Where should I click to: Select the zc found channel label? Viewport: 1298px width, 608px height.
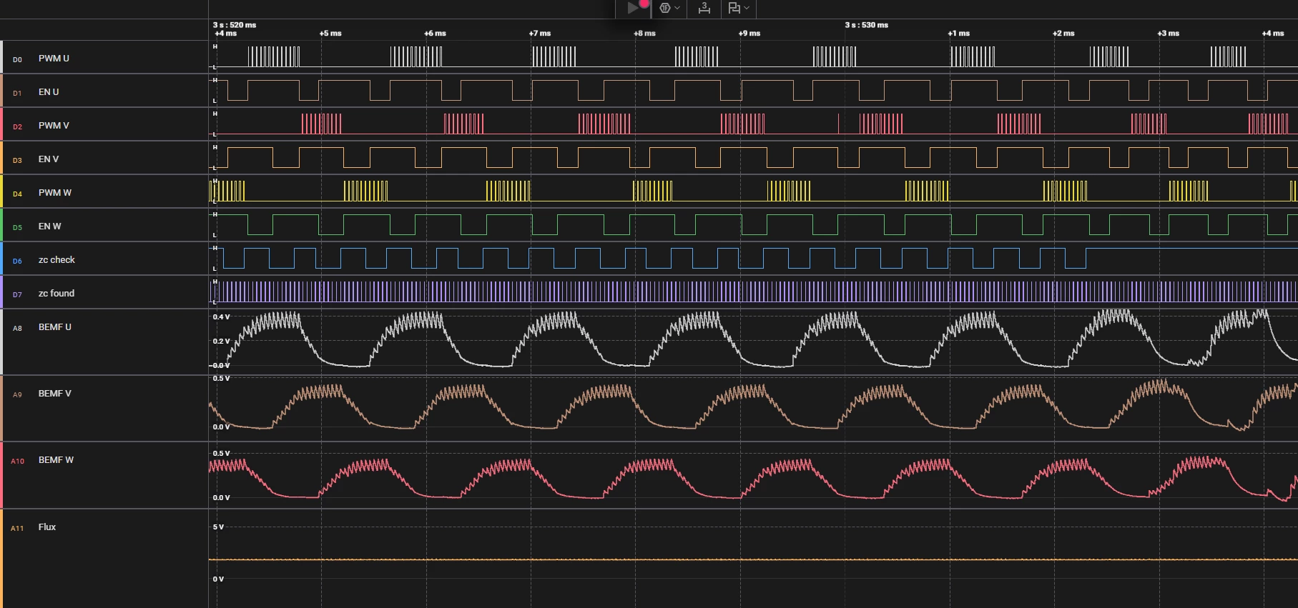[x=56, y=294]
